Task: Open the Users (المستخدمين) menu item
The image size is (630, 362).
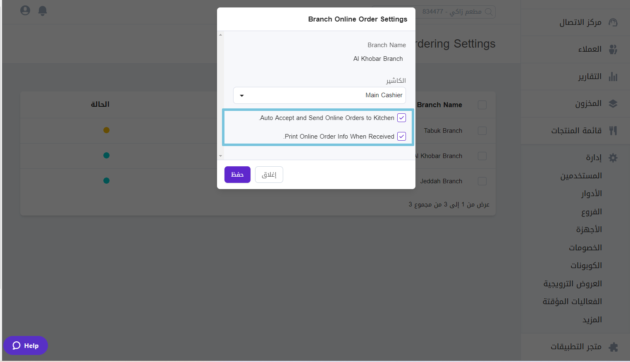Action: [581, 176]
